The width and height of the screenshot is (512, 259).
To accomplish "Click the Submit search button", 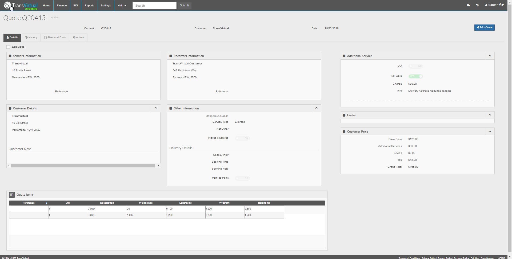I will coord(185,6).
